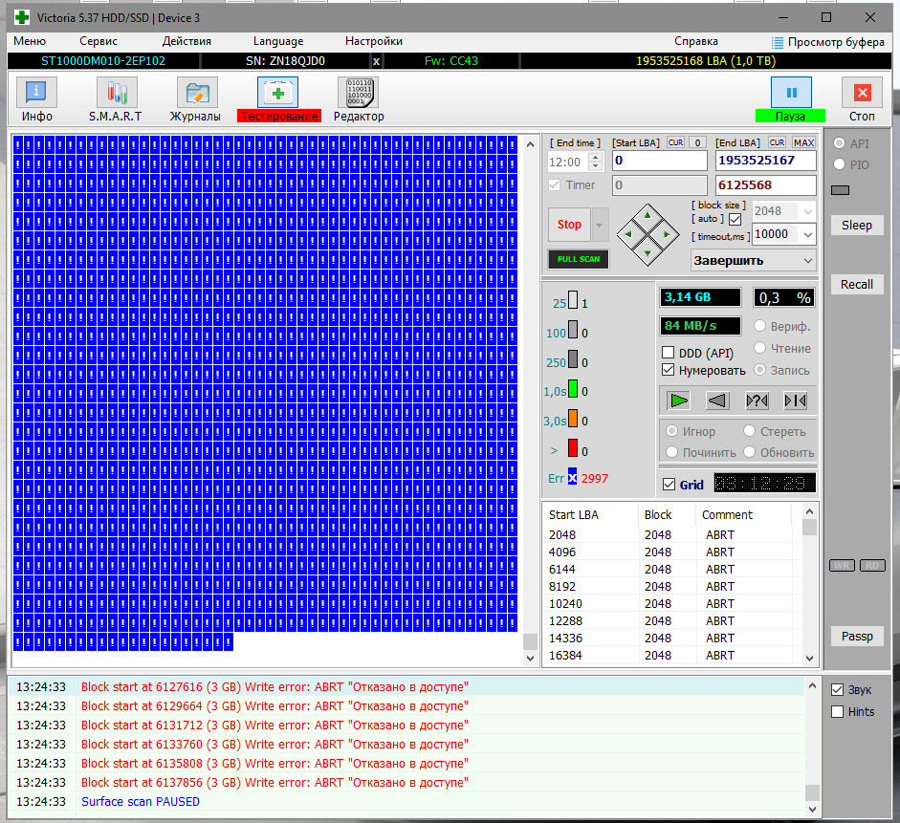Click the FULL SCAN button
Image resolution: width=900 pixels, height=823 pixels.
pyautogui.click(x=578, y=259)
